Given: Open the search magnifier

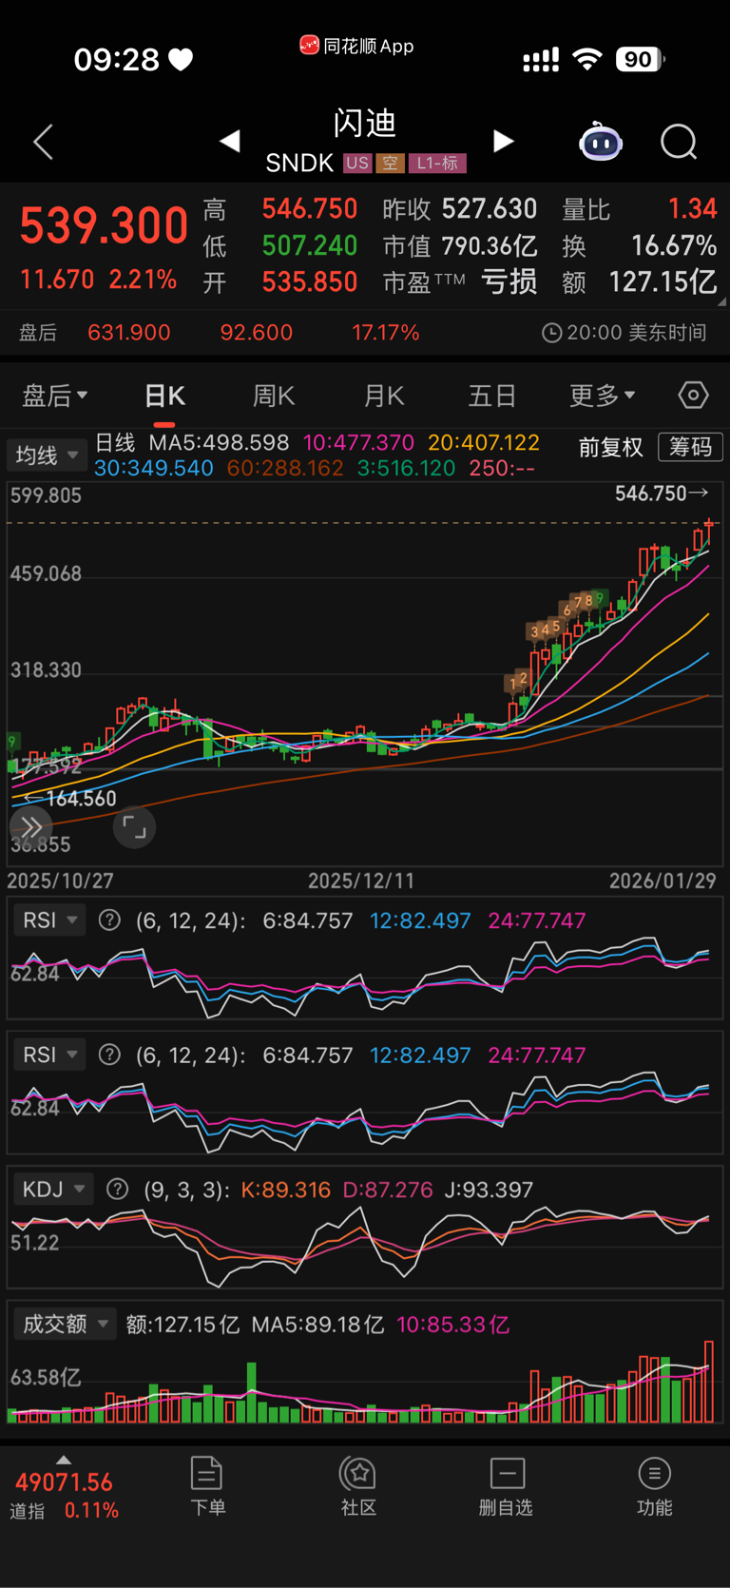Looking at the screenshot, I should pyautogui.click(x=679, y=142).
